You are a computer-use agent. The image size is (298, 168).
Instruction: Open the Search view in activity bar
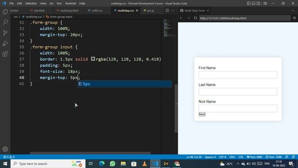click(x=5, y=22)
